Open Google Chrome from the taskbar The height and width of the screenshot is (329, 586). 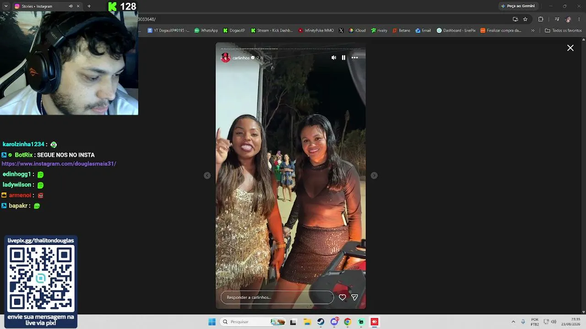coord(347,322)
